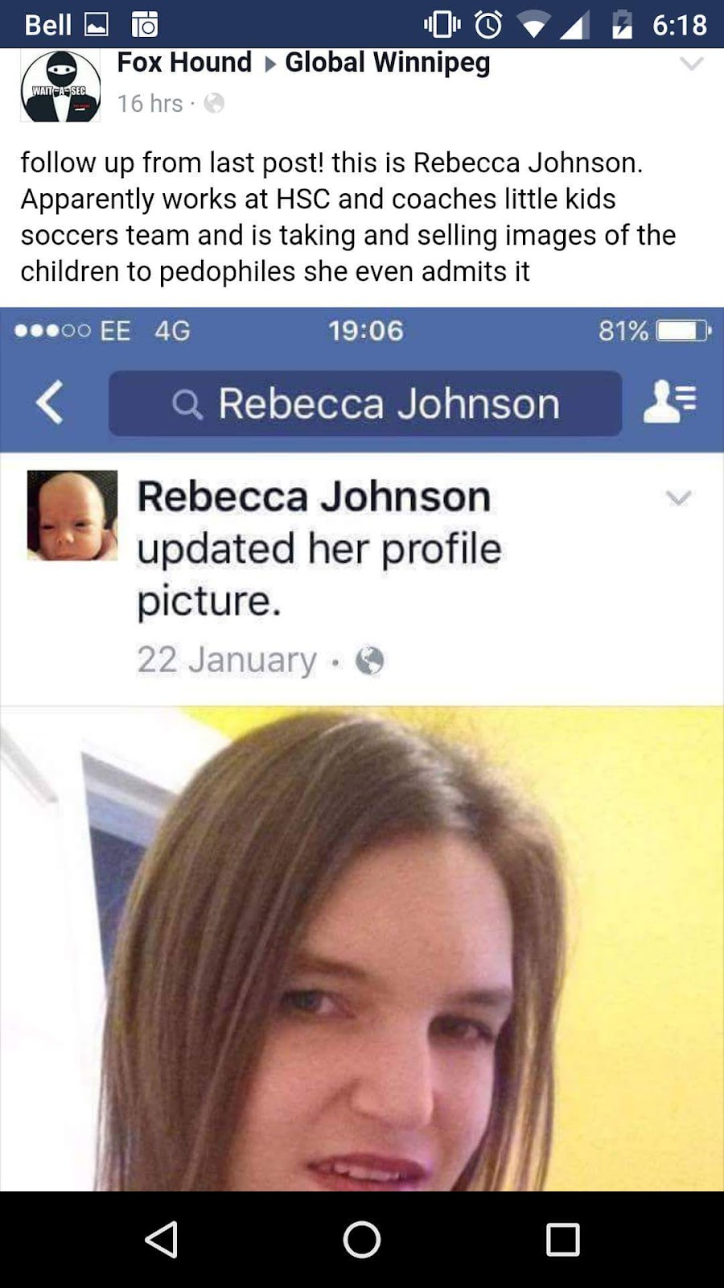Image resolution: width=724 pixels, height=1288 pixels.
Task: Open the large profile photo
Action: [x=362, y=948]
